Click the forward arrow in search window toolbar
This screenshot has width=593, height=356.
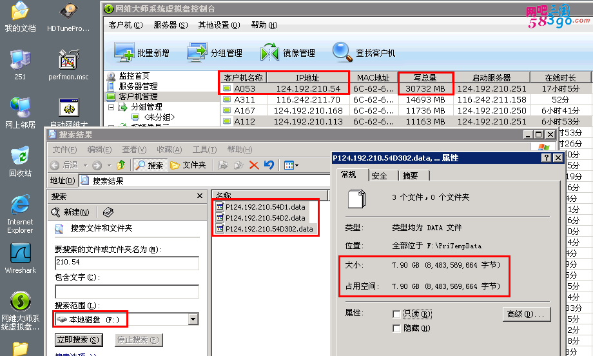[97, 165]
